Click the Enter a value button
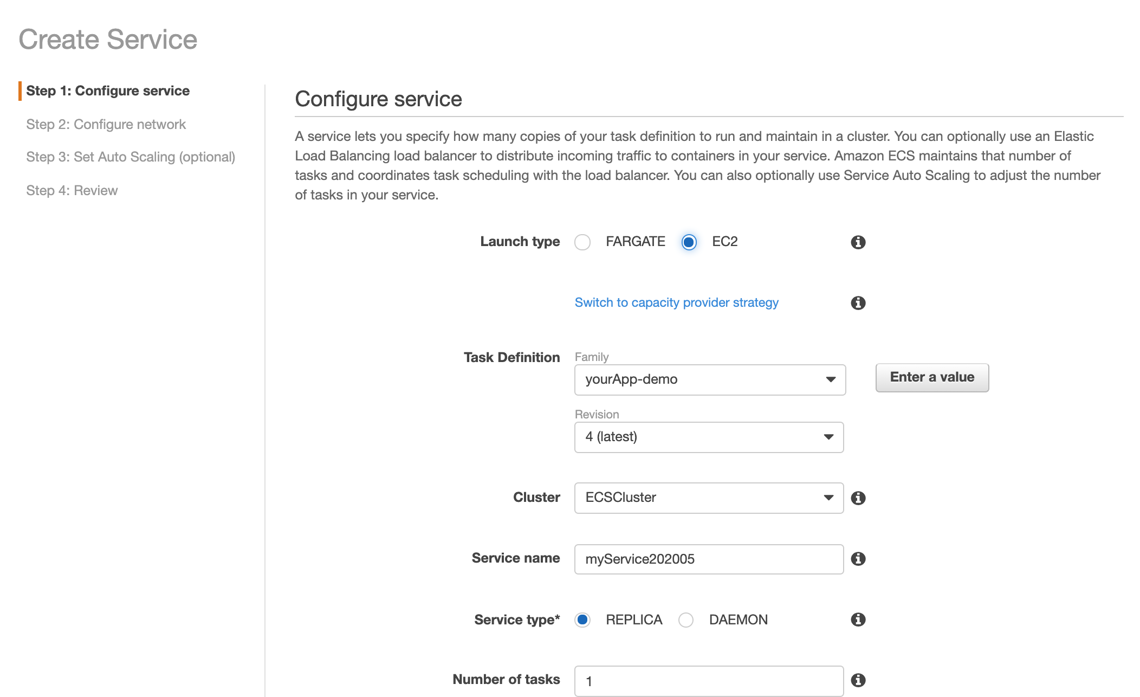This screenshot has height=697, width=1140. [x=931, y=378]
